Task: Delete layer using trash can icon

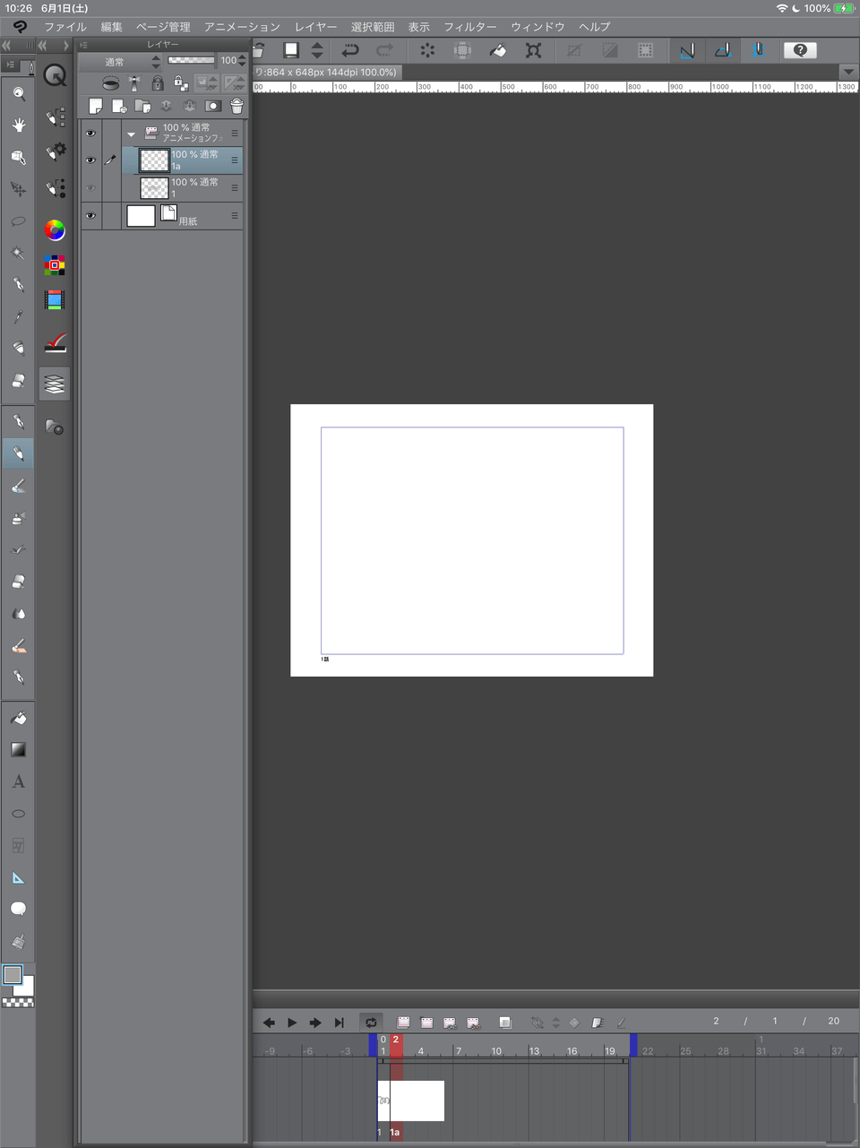Action: [236, 107]
